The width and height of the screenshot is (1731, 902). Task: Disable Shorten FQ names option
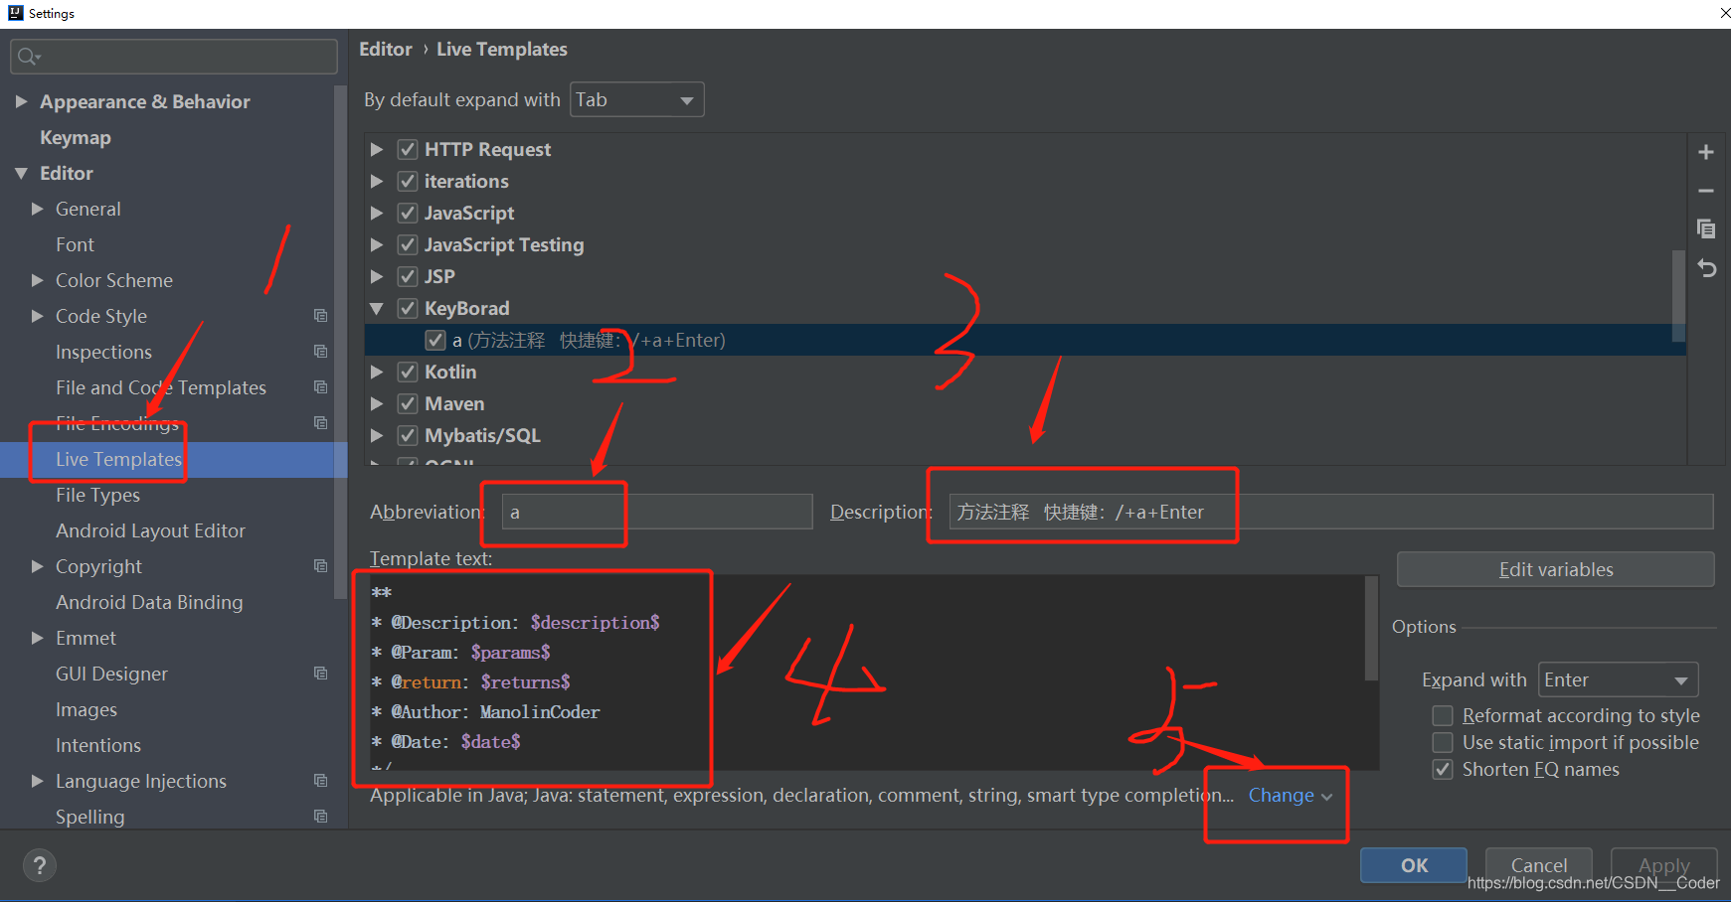pos(1442,769)
